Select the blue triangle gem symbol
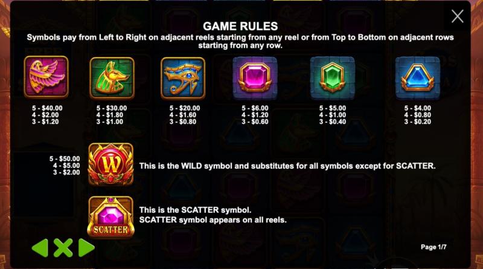Image resolution: width=483 pixels, height=269 pixels. click(418, 78)
